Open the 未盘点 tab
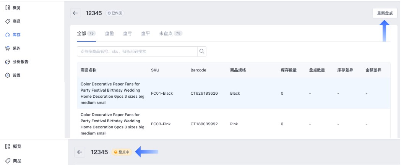401x165 pixels. [170, 34]
